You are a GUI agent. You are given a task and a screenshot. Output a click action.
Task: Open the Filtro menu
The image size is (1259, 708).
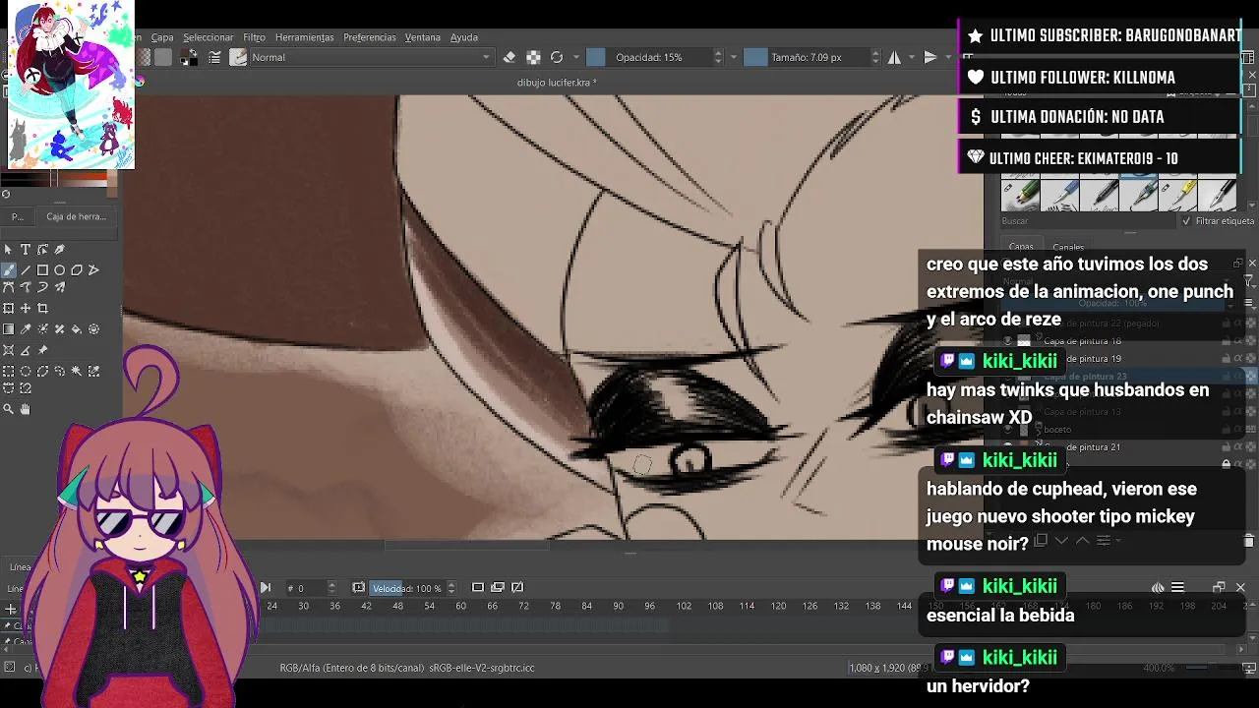pos(255,37)
